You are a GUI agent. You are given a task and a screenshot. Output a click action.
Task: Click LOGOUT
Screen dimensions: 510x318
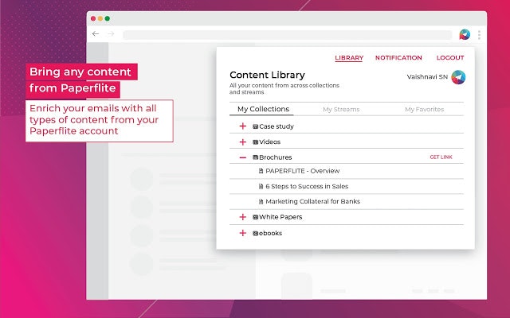point(450,58)
